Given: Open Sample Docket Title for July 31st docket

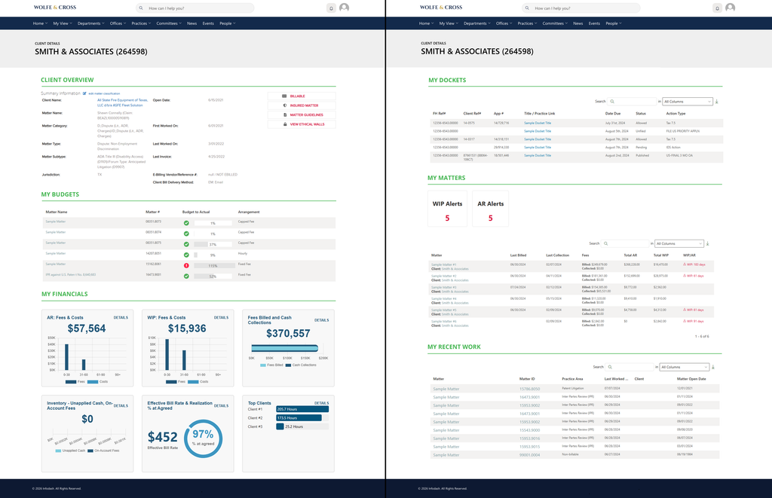Looking at the screenshot, I should point(538,123).
